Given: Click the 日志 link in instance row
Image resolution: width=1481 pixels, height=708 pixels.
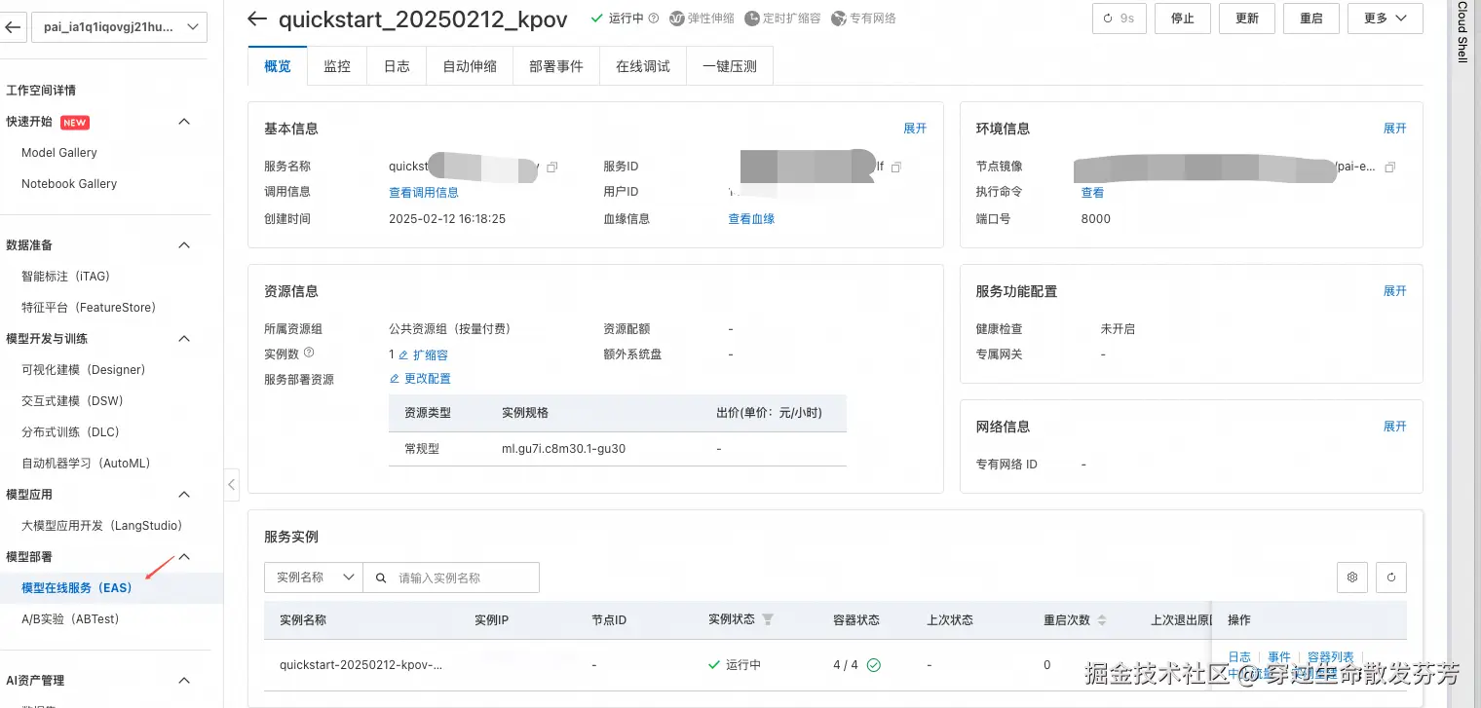Looking at the screenshot, I should click(1239, 657).
